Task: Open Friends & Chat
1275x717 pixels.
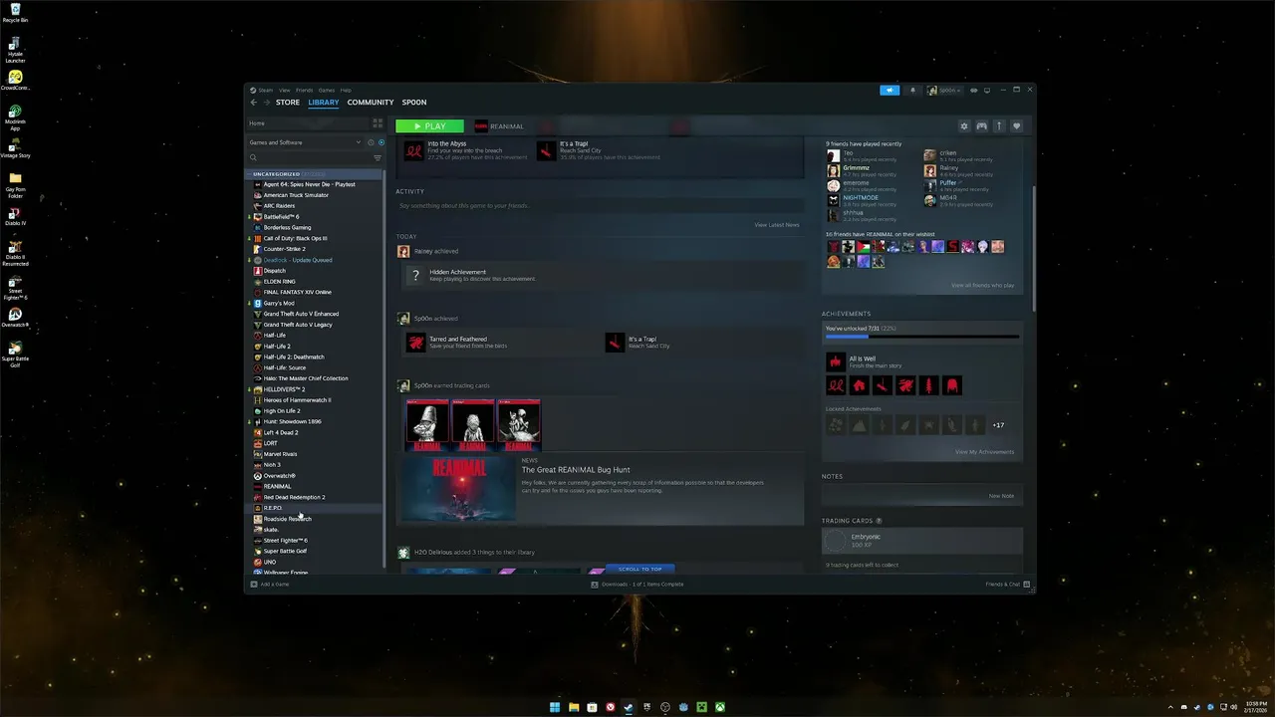Action: [1007, 584]
